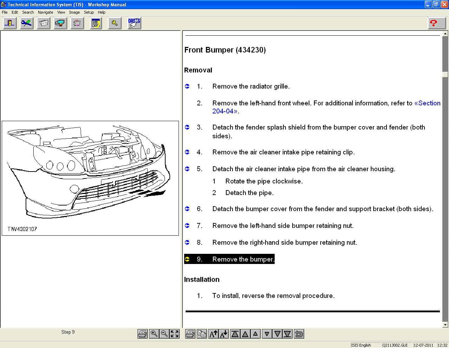Show illustration for step 1 radiator grille
This screenshot has height=348, width=449.
tap(187, 86)
